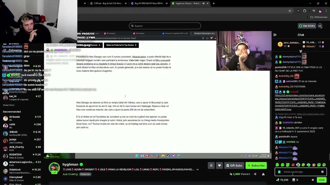Share the stream via share icon
This screenshot has height=185, width=330.
pyautogui.click(x=255, y=174)
